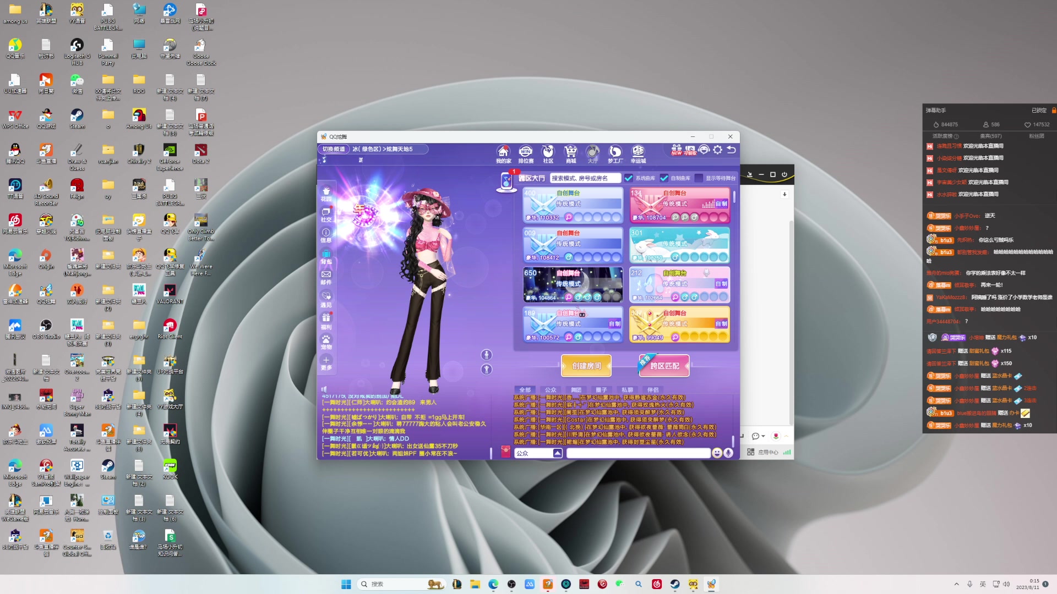Open the 切换频道 channel switcher
Image resolution: width=1057 pixels, height=594 pixels.
333,149
